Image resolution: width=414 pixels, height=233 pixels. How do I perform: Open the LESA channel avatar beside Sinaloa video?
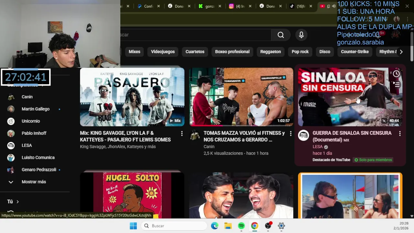(x=303, y=135)
